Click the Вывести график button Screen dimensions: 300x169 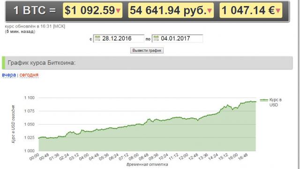point(147,50)
